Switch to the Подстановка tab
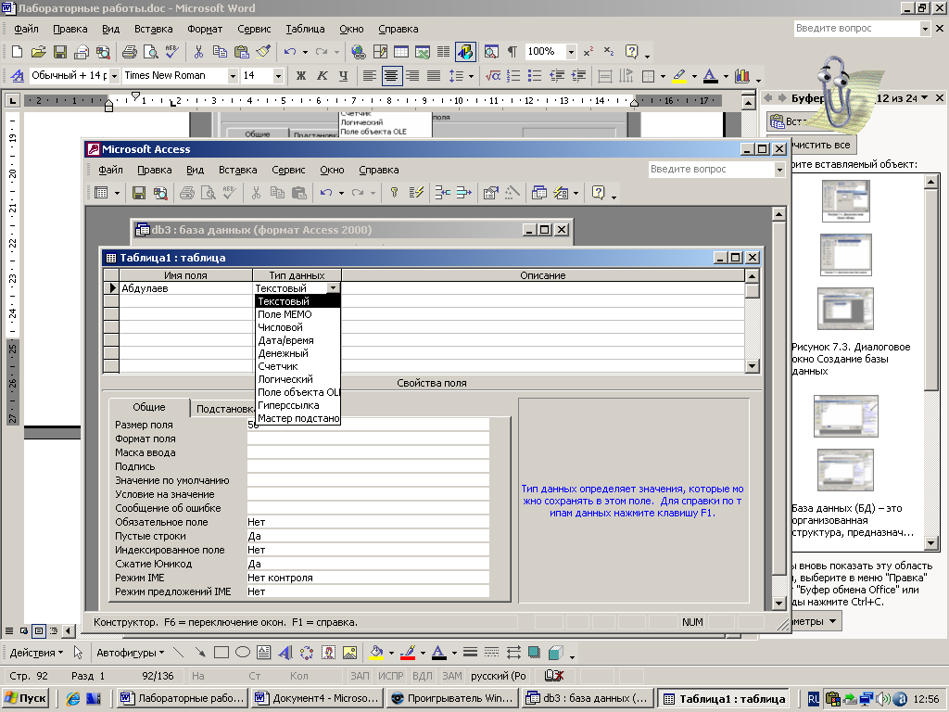The image size is (949, 712). [x=222, y=409]
